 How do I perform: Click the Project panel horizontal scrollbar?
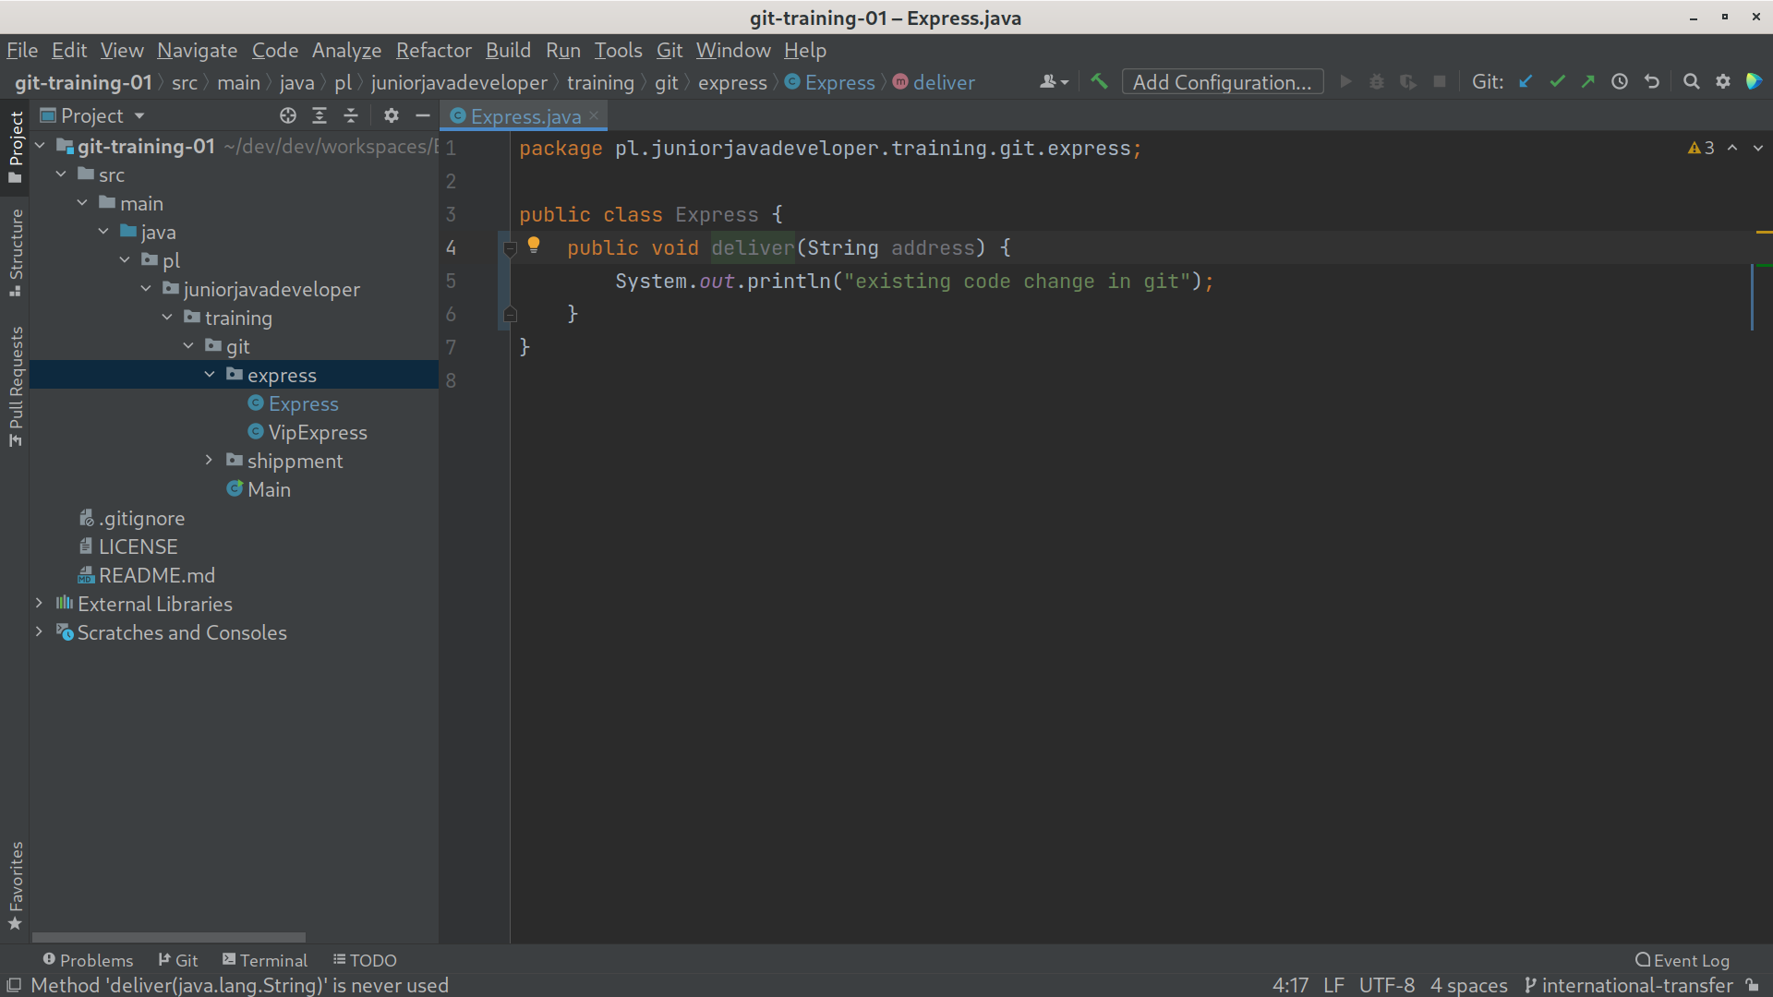click(x=168, y=937)
